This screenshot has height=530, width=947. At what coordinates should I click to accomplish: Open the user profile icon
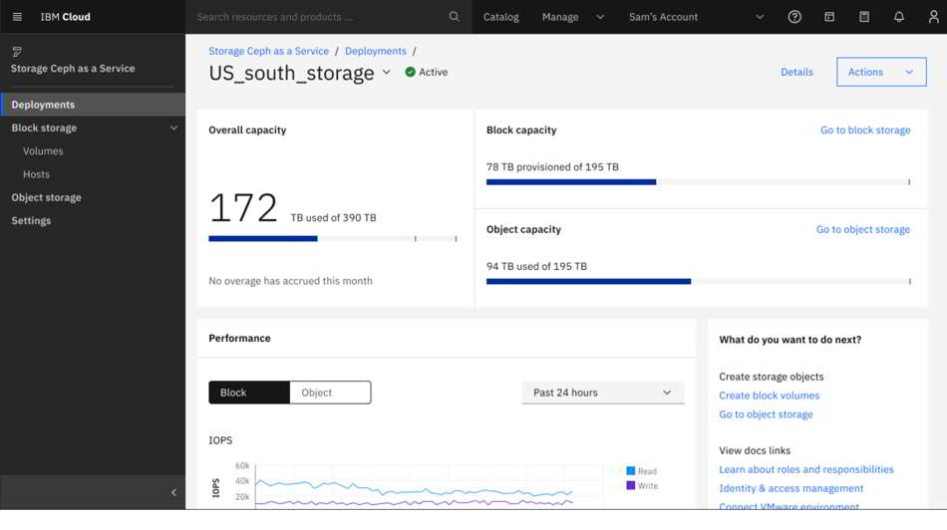pos(934,17)
